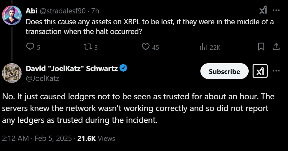
Task: Click the 7h timestamp on Abi's post
Action: pos(95,11)
